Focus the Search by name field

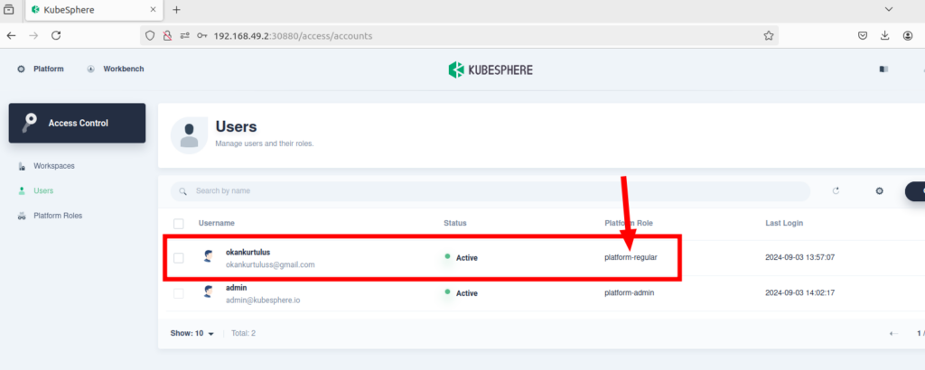491,191
